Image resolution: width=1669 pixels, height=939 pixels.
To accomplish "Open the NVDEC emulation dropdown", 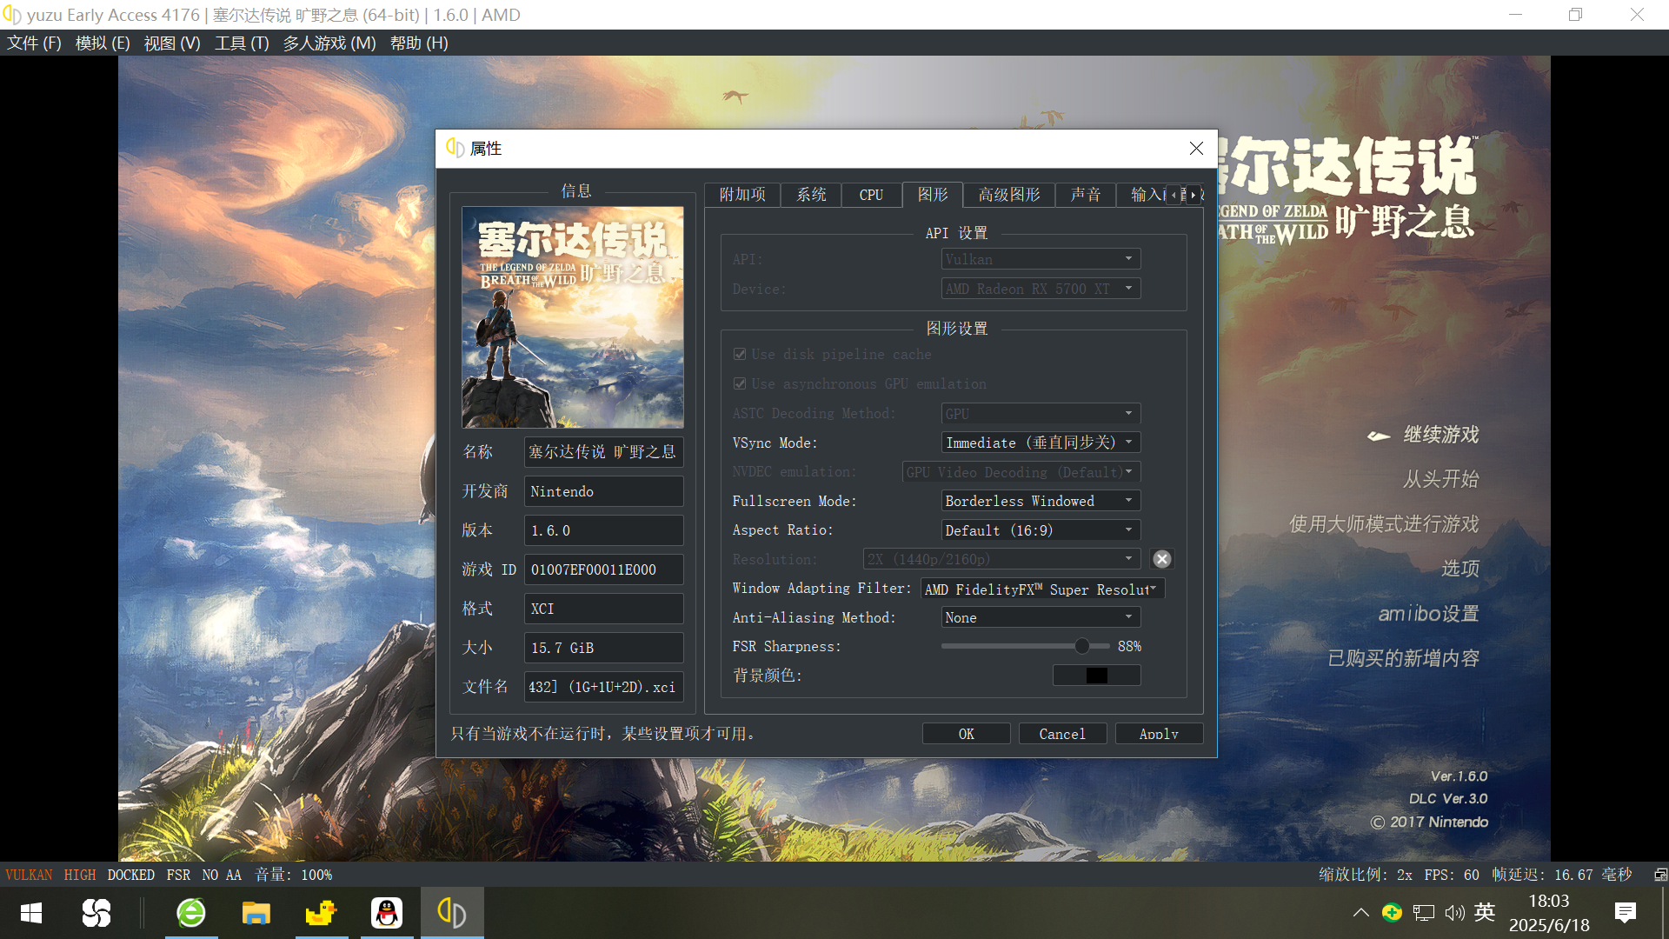I will coord(1021,472).
